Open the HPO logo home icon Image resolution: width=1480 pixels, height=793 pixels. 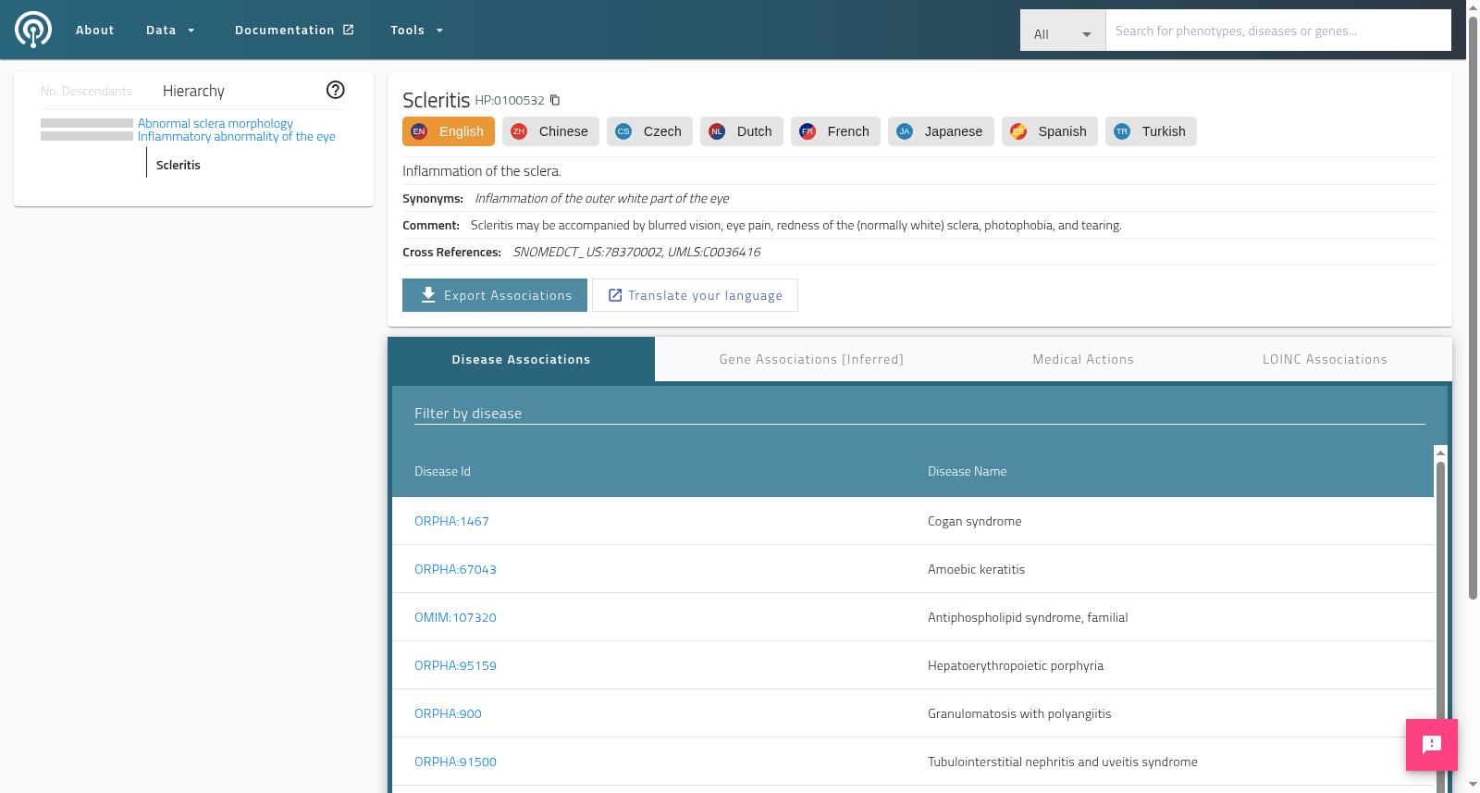coord(33,30)
